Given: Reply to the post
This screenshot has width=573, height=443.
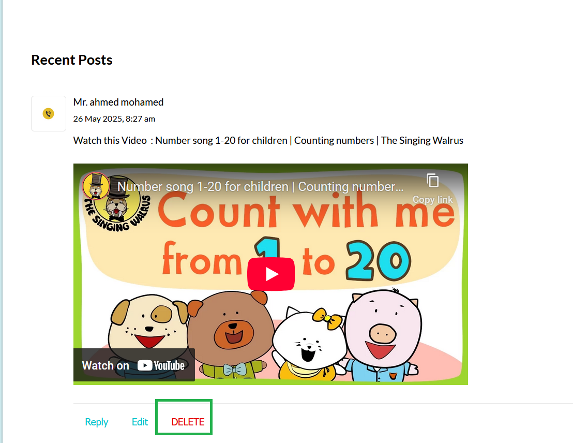Looking at the screenshot, I should [97, 422].
